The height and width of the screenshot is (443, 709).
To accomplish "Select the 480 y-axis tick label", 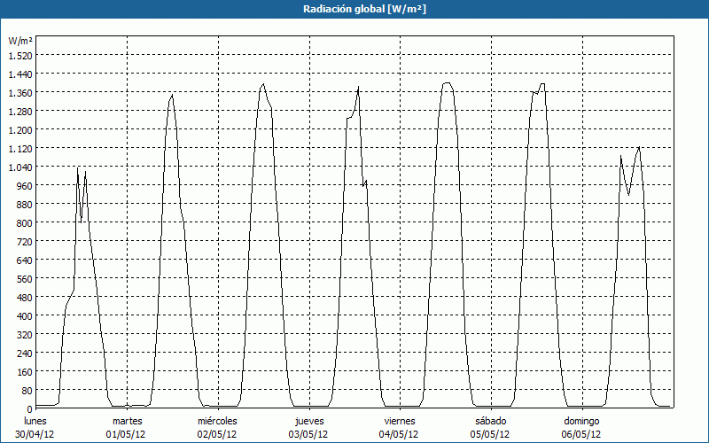I will (23, 297).
